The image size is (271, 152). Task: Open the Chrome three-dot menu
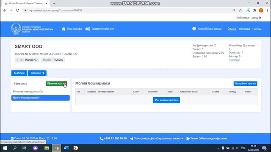(267, 10)
